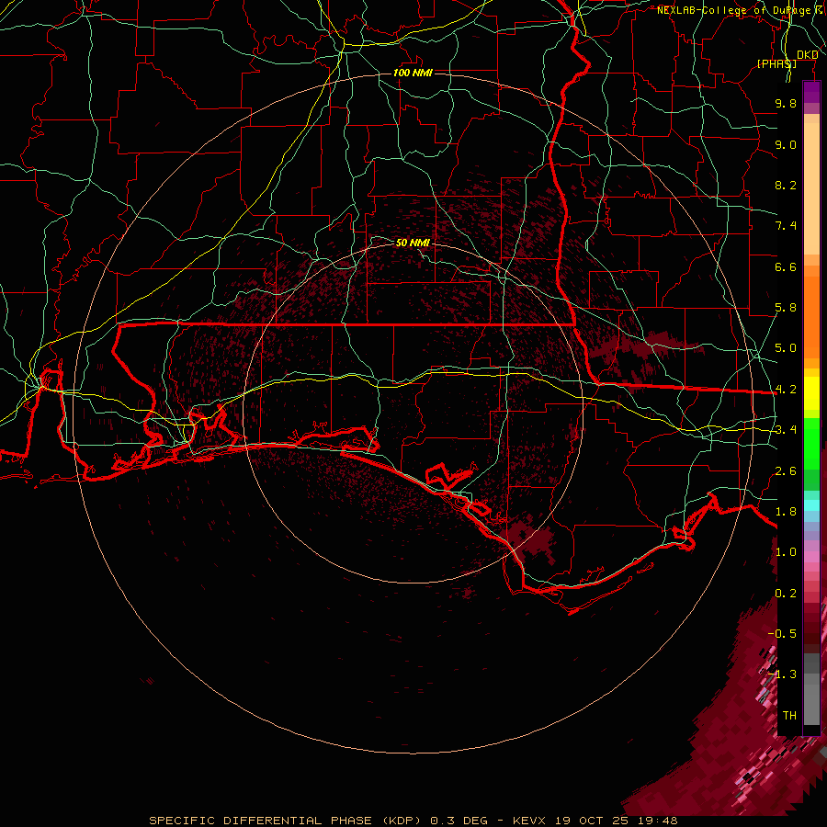This screenshot has height=827, width=827.
Task: Click the -0.5 value on color scale
Action: click(x=783, y=634)
